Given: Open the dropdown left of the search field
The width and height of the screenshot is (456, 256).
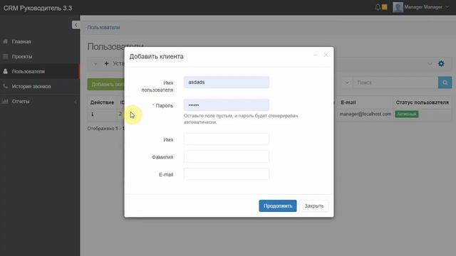Looking at the screenshot, I should pyautogui.click(x=347, y=82).
